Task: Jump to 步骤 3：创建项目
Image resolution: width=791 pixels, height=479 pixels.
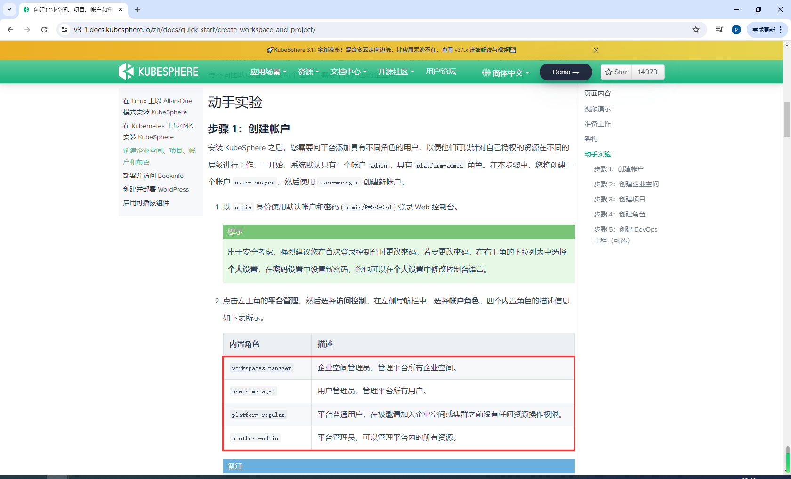Action: [x=620, y=199]
